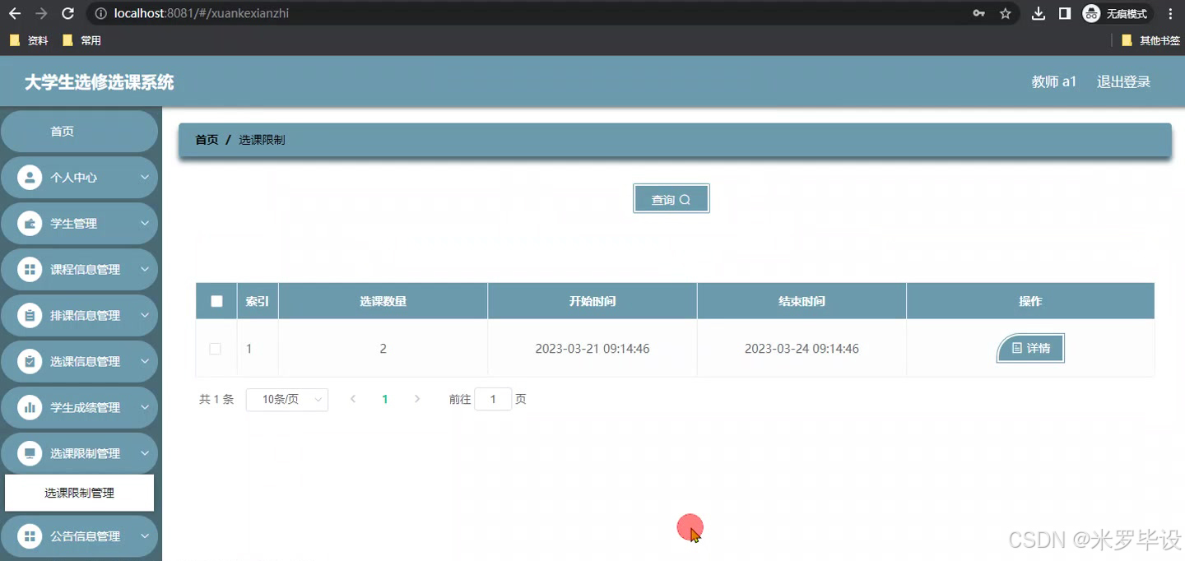Expand the 学生成绩管理 menu chevron
1185x561 pixels.
[144, 407]
